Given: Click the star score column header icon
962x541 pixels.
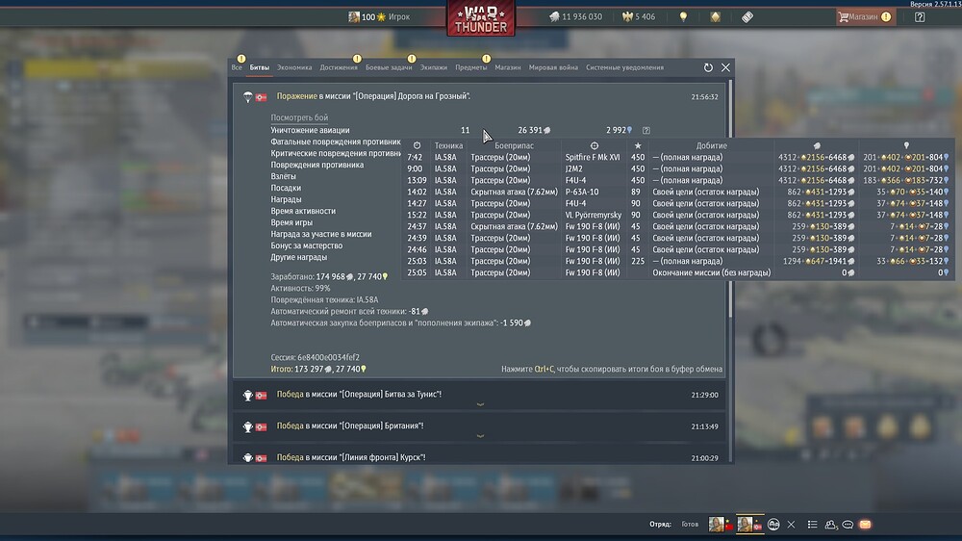Looking at the screenshot, I should 638,145.
